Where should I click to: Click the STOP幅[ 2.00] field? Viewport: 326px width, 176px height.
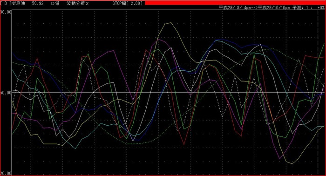coord(128,3)
